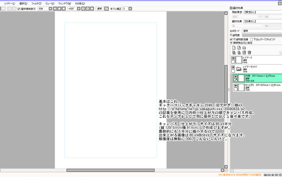Click the top-right canvas corner button
The image size is (282, 177).
[226, 13]
